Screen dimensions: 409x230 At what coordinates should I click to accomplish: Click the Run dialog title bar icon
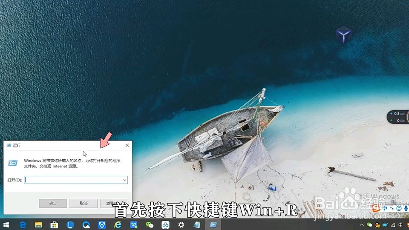coord(9,145)
